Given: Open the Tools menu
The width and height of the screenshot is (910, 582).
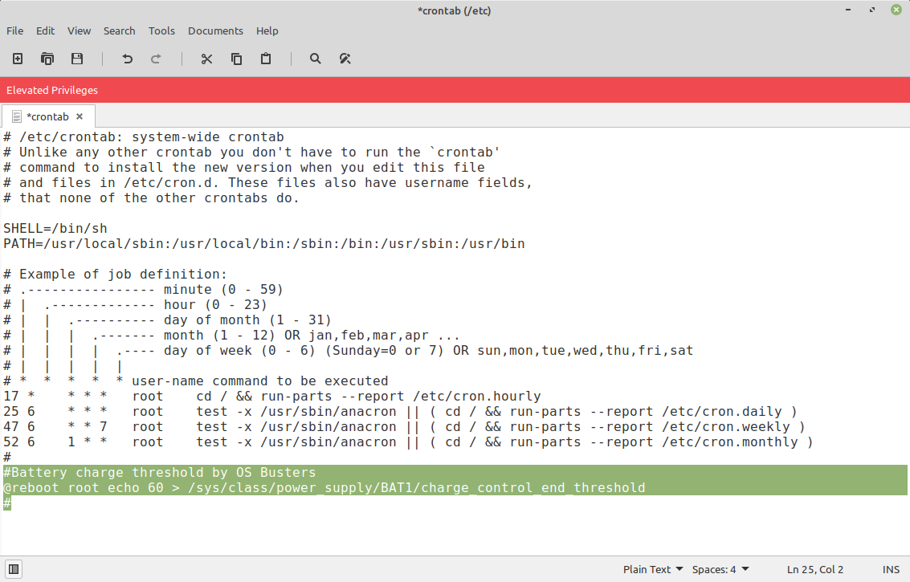Looking at the screenshot, I should (161, 31).
